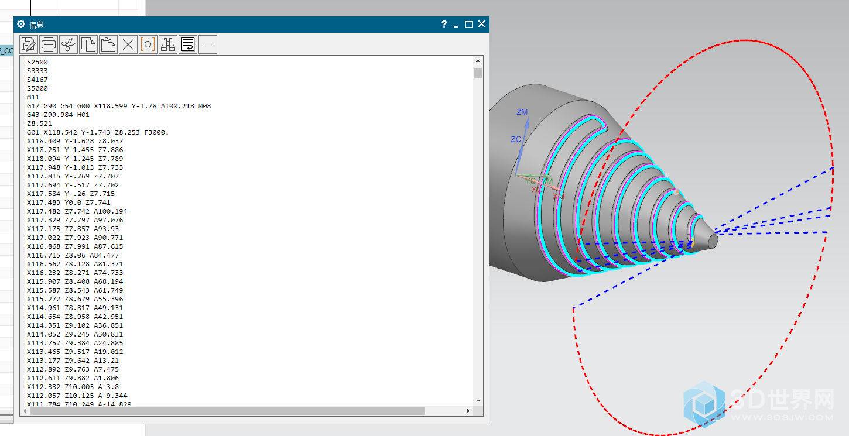
Task: Click line X117.022 Z7.923 A90.771
Action: click(75, 238)
